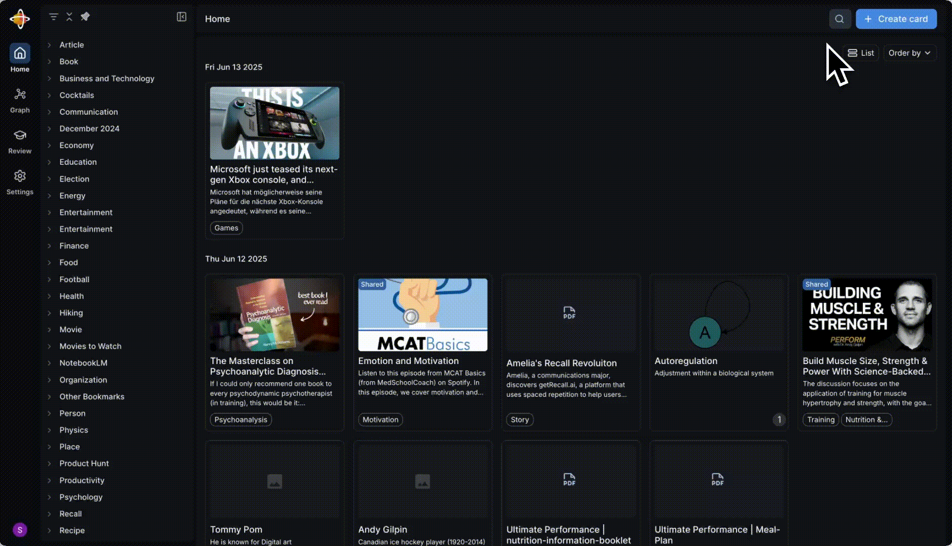Open the Settings page
This screenshot has width=952, height=546.
tap(20, 182)
